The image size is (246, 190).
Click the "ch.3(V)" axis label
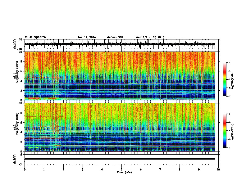[x=15, y=159]
